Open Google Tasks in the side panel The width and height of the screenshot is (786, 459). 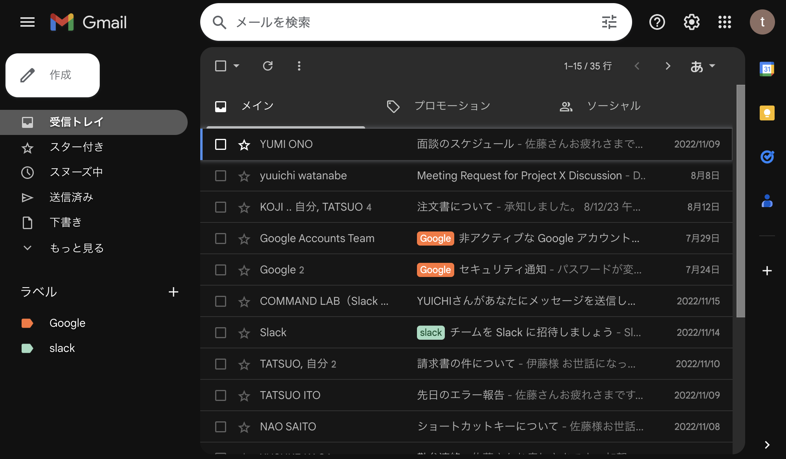pyautogui.click(x=766, y=157)
